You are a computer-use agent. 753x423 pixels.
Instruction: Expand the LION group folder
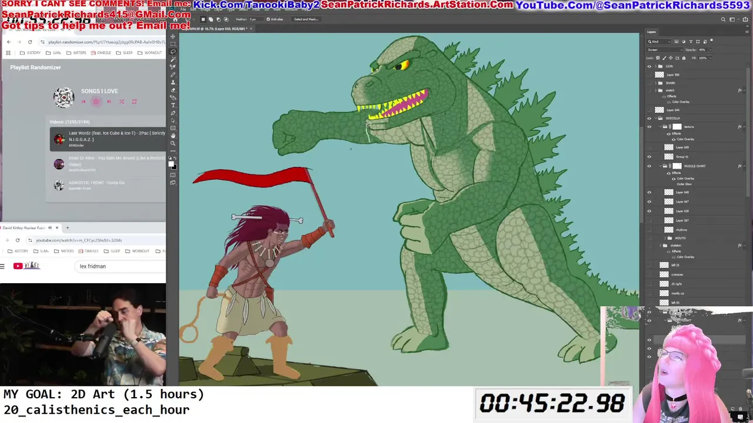click(x=655, y=66)
